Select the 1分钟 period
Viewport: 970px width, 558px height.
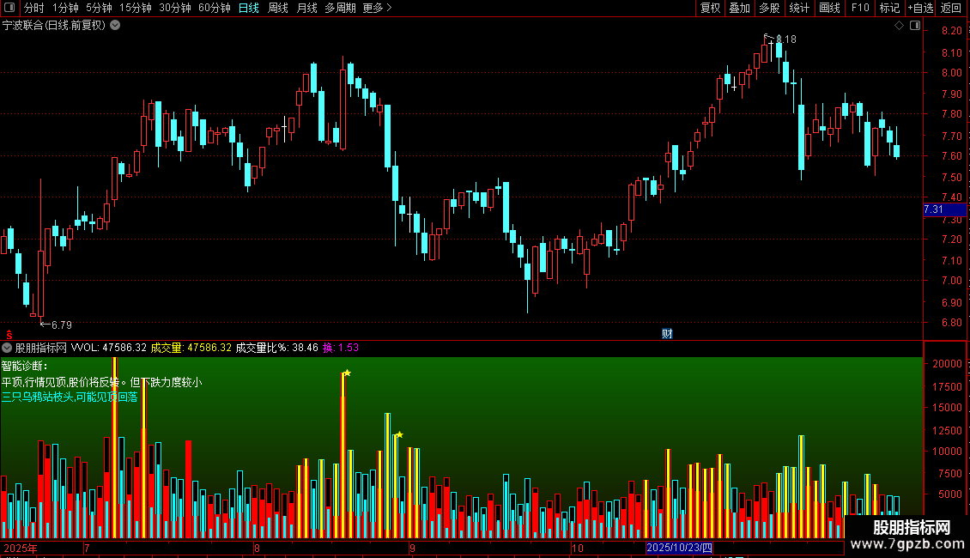point(65,8)
